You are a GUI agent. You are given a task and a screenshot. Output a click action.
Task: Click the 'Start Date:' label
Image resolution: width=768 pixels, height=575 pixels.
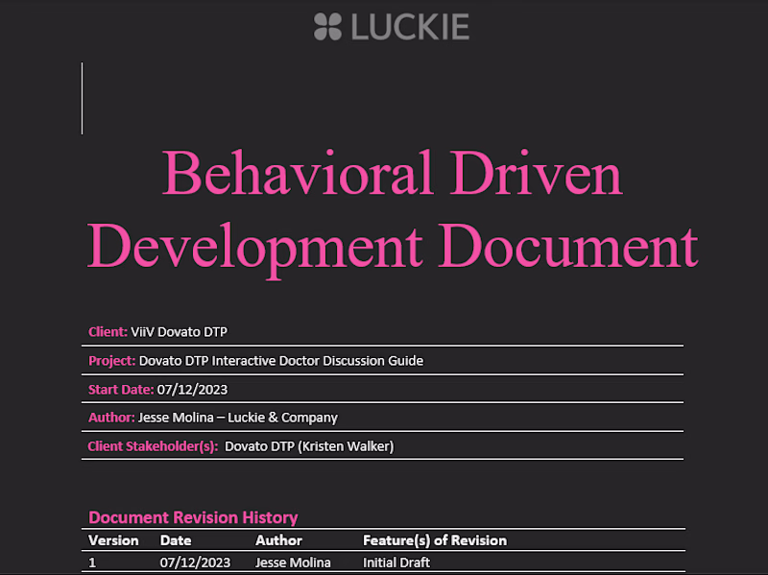[x=121, y=390]
